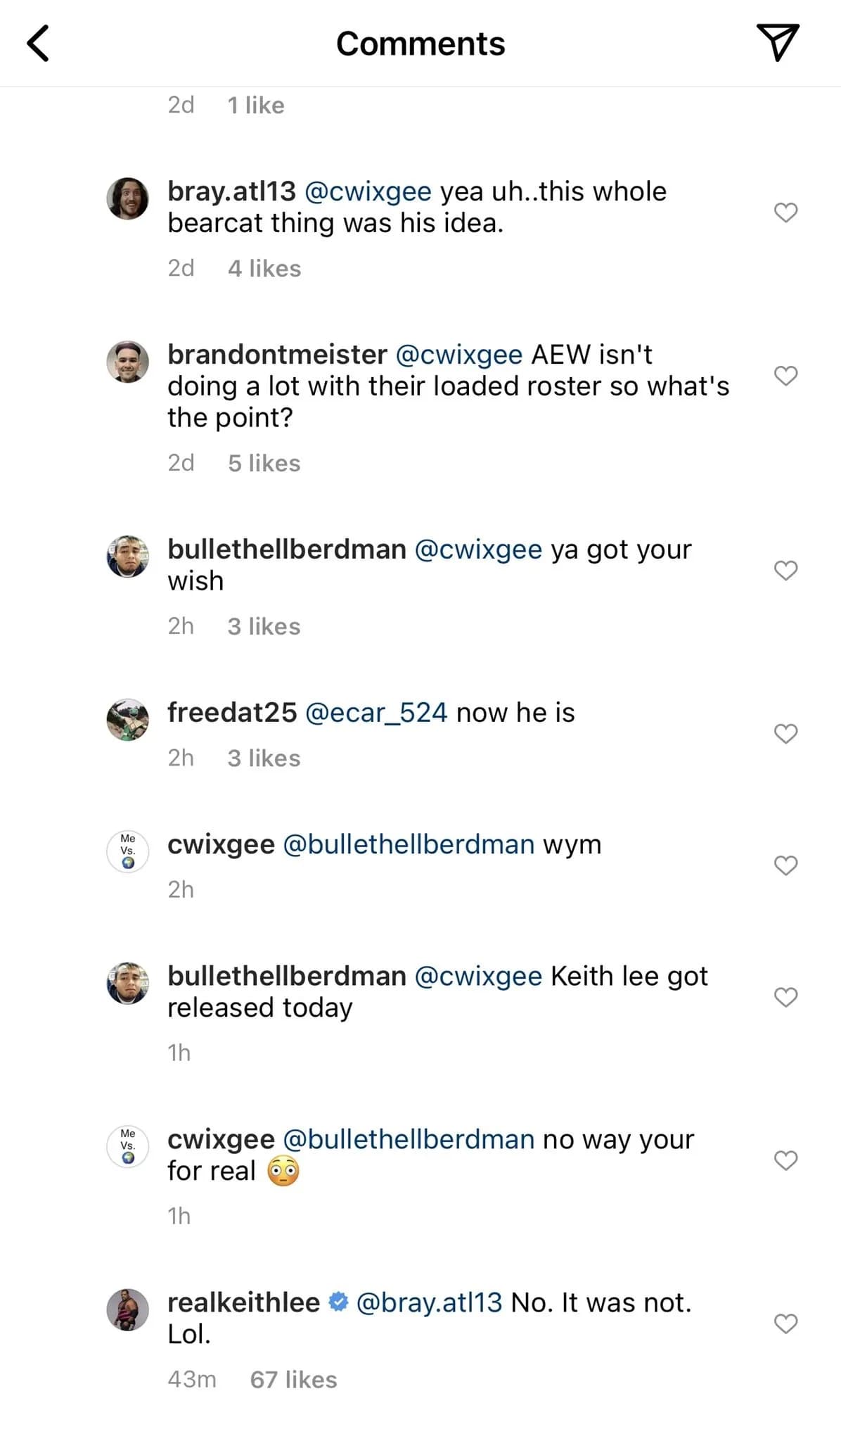The width and height of the screenshot is (841, 1441).
Task: Tap the realkeithlee username
Action: coord(243,1302)
